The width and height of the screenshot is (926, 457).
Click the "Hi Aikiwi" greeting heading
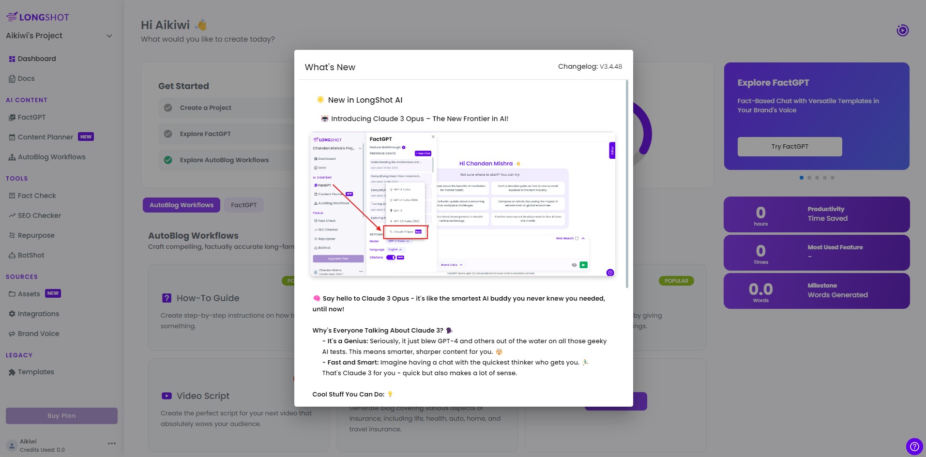166,25
